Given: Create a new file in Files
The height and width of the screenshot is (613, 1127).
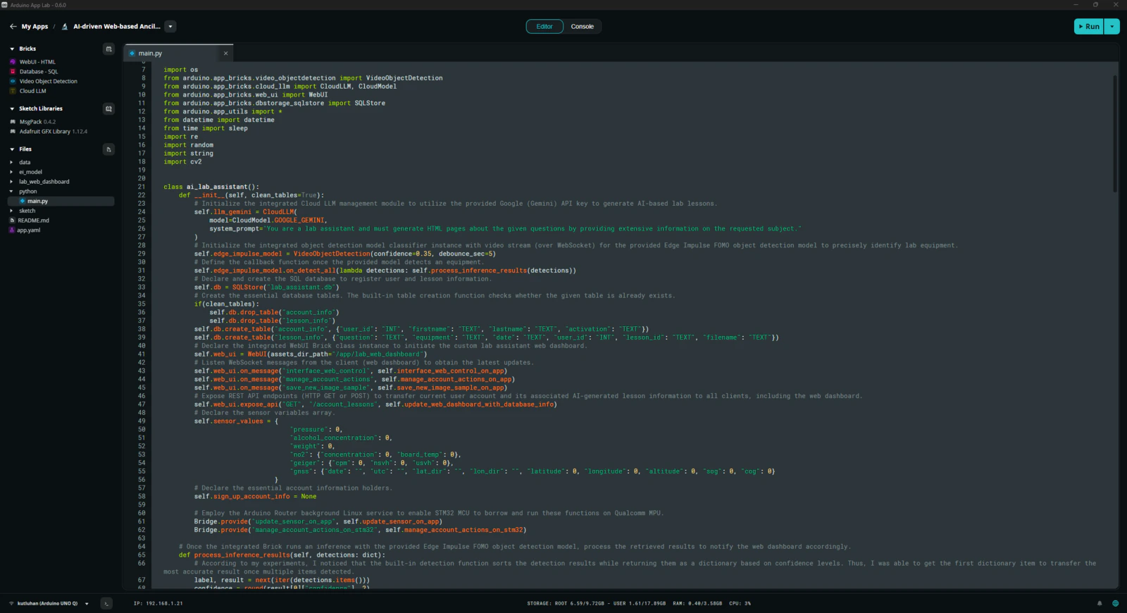Looking at the screenshot, I should (x=108, y=149).
